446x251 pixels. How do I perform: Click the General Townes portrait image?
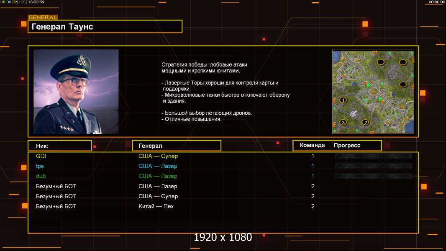pos(76,92)
